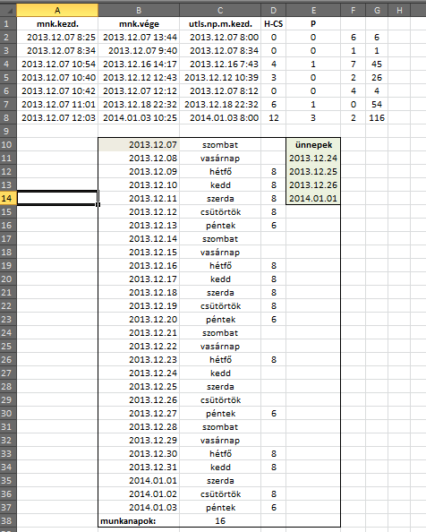Select date cell 2013.12.08

pos(139,159)
